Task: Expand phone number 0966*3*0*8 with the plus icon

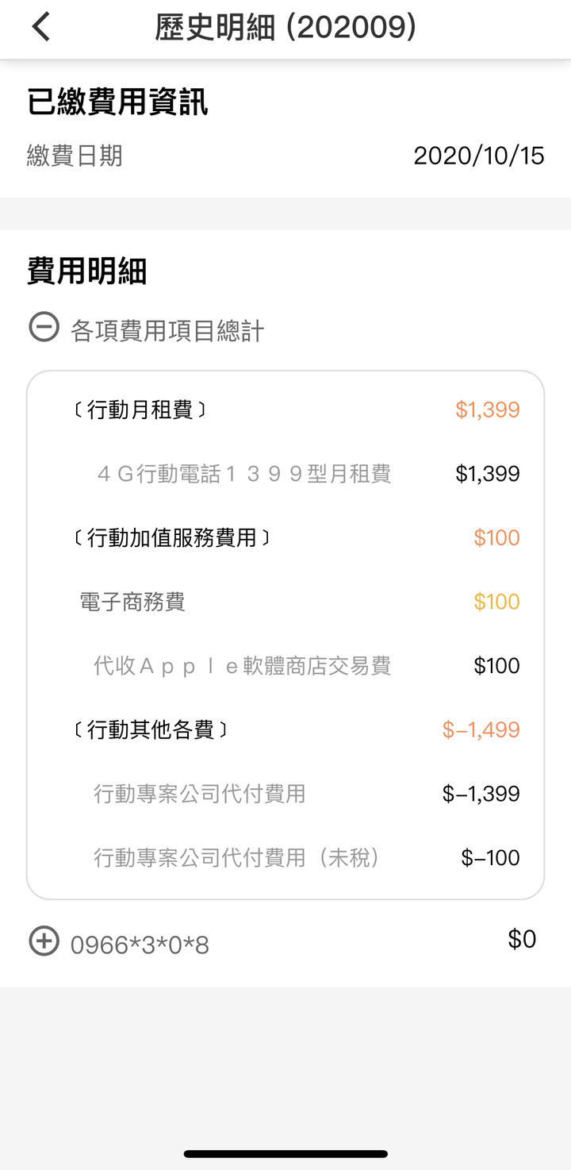Action: point(44,941)
